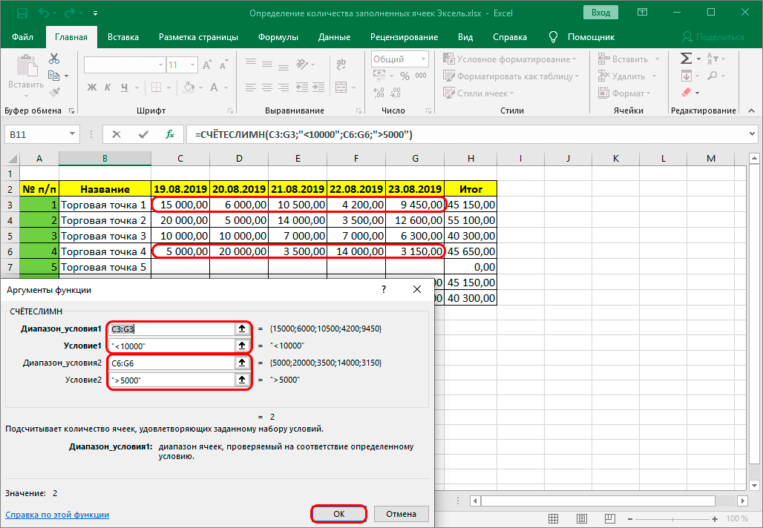Image resolution: width=763 pixels, height=528 pixels.
Task: Open the Файл tab
Action: (22, 37)
